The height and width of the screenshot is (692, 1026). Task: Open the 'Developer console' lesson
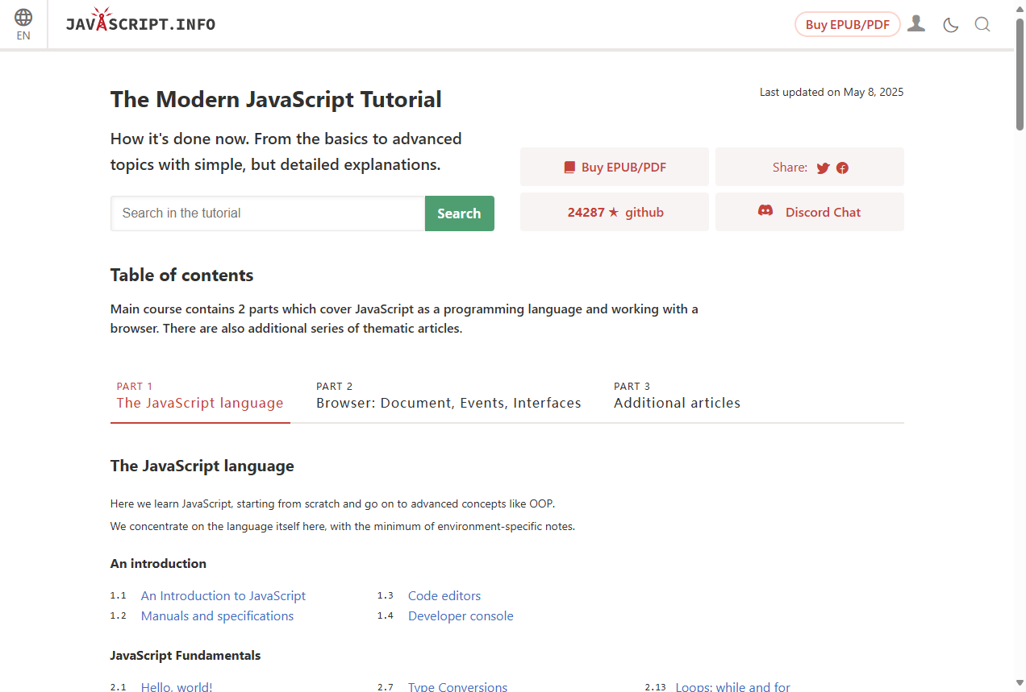click(461, 615)
